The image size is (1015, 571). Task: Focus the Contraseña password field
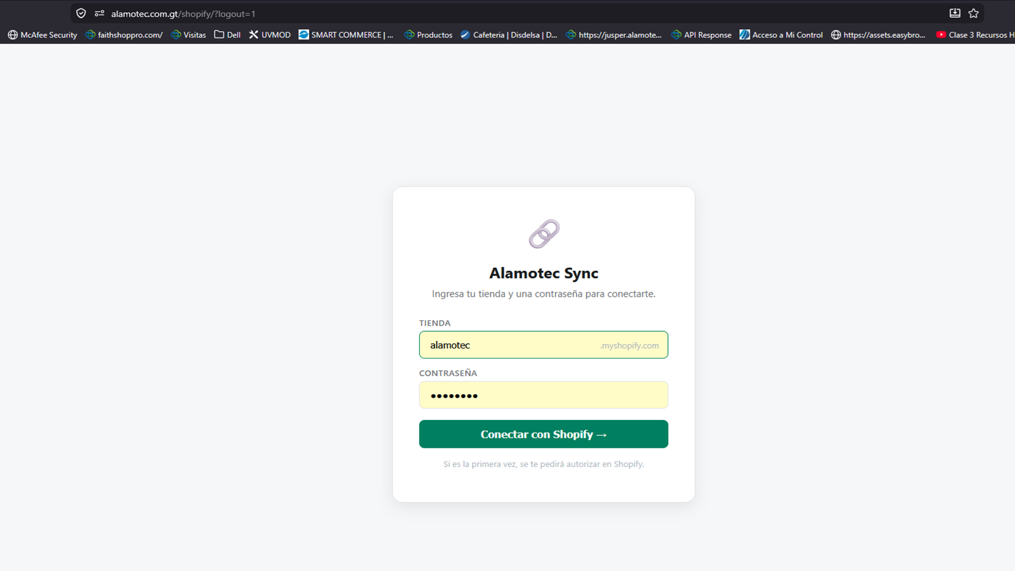click(x=544, y=395)
